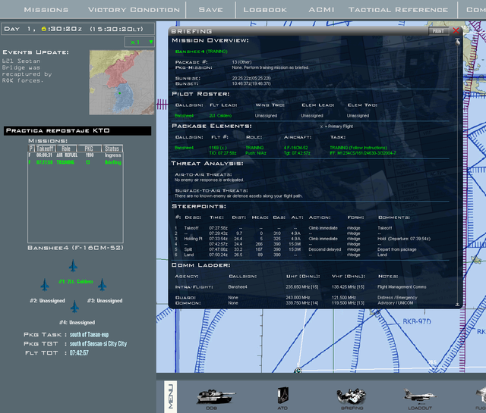Open the Missions menu
The height and width of the screenshot is (413, 486).
(x=46, y=10)
